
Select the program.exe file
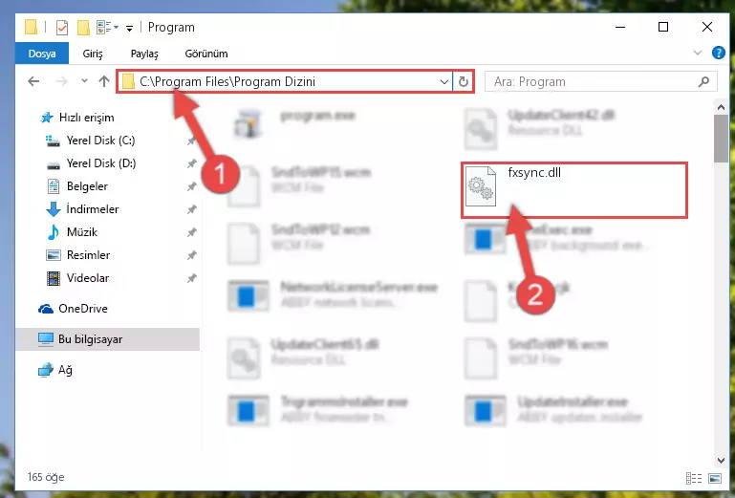(x=317, y=116)
